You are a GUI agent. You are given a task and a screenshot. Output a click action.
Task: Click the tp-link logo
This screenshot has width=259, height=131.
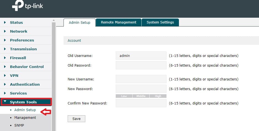28,6
